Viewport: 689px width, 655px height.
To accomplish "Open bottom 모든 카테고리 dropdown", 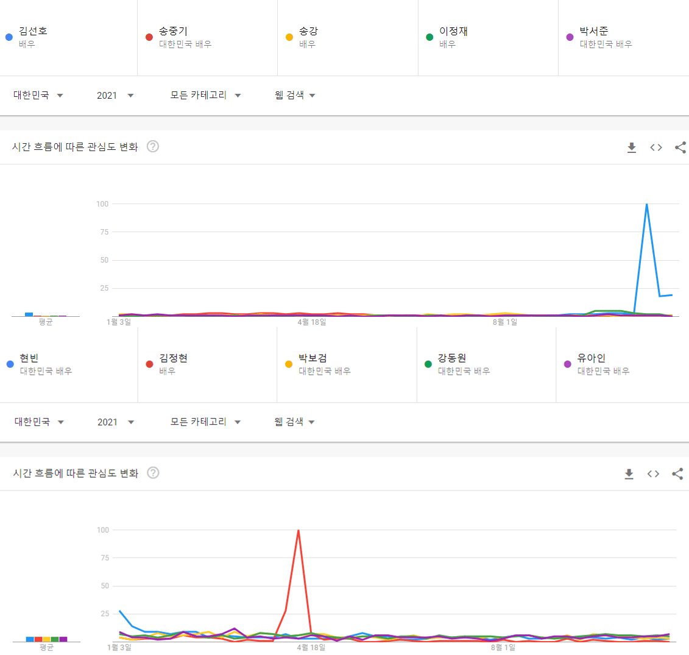I will tap(206, 422).
